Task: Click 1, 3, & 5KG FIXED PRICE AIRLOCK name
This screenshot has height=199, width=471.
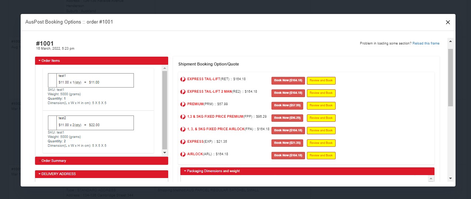Action: pyautogui.click(x=216, y=129)
